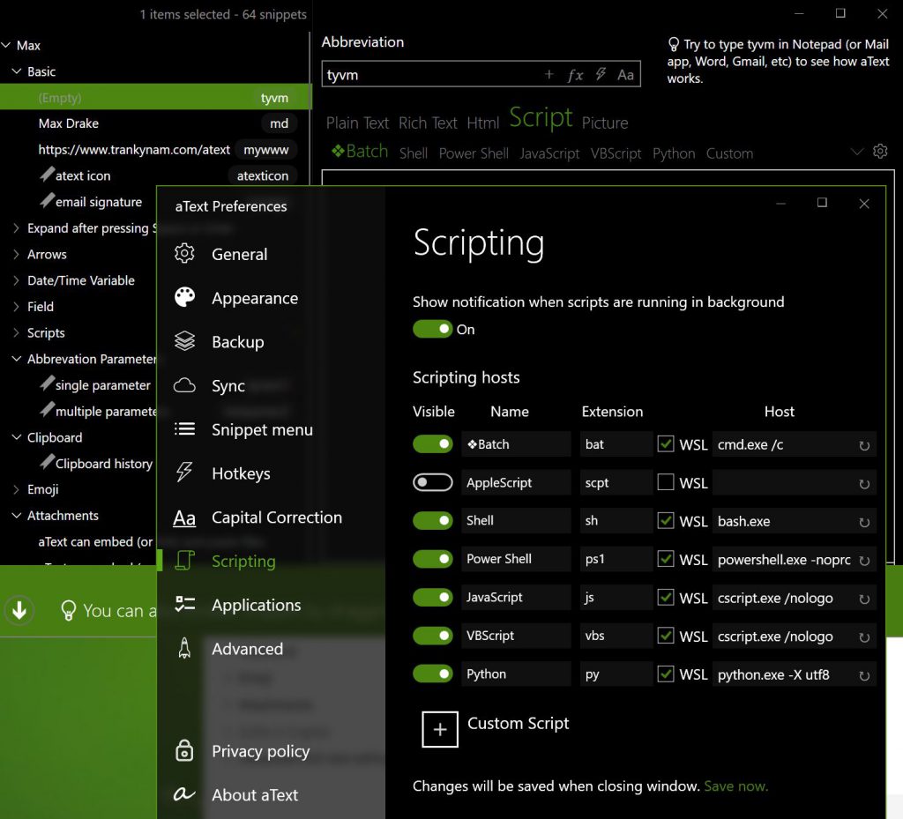
Task: Expand the Emoji folder in tree
Action: [x=17, y=489]
